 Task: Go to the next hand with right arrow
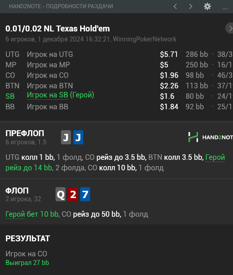point(191,6)
